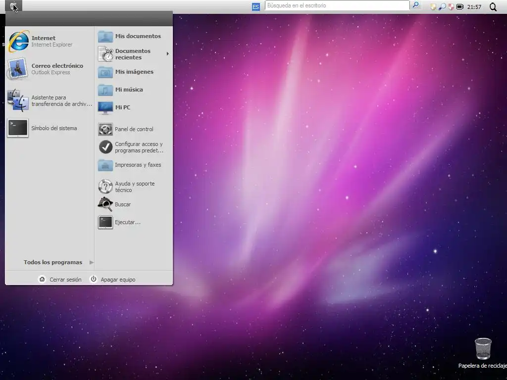Screen dimensions: 507x380
Task: Expand Todos los programas arrow
Action: [92, 262]
